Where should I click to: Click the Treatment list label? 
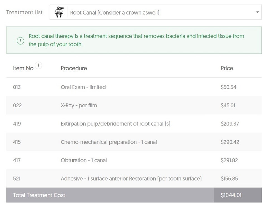(x=24, y=12)
